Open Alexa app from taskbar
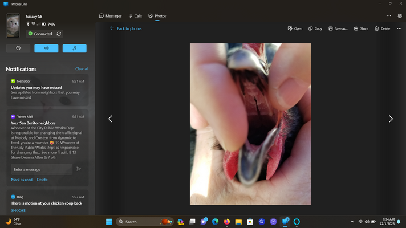This screenshot has width=406, height=228. [297, 222]
